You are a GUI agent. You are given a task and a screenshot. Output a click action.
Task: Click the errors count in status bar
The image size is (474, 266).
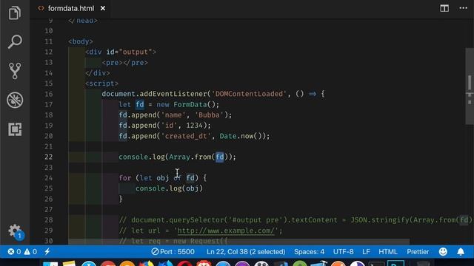coord(14,251)
